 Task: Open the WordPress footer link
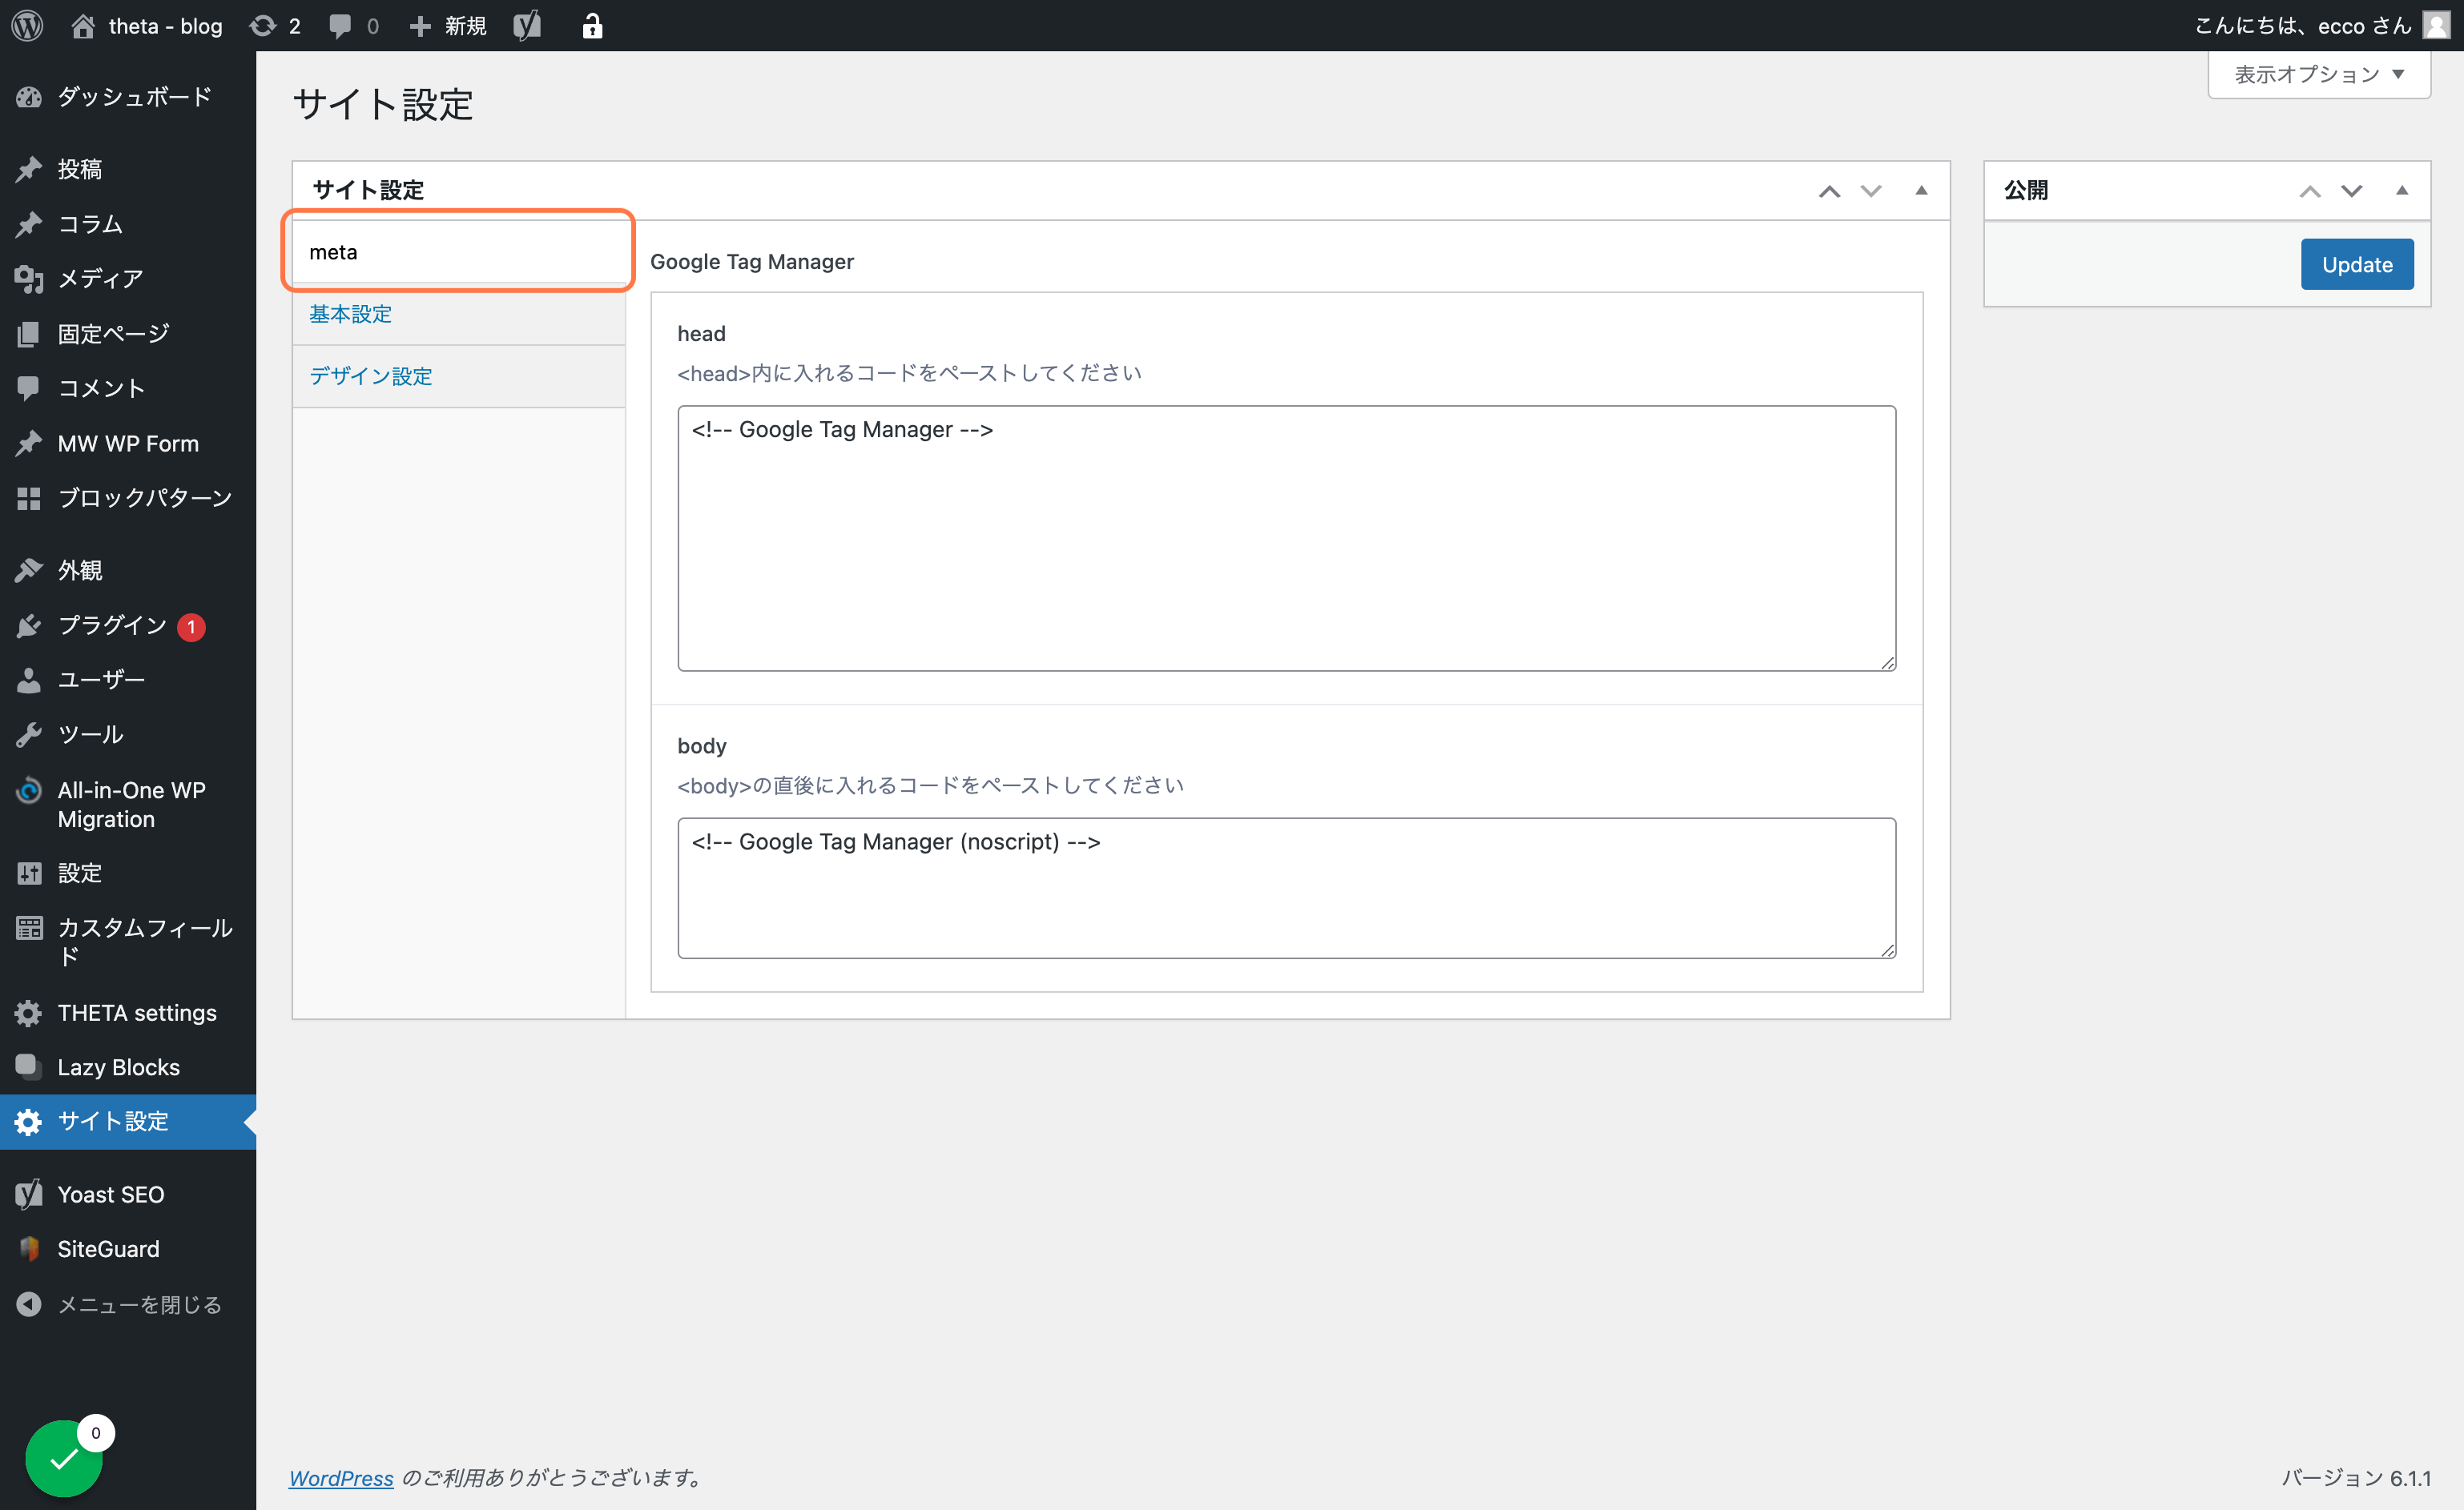(341, 1477)
